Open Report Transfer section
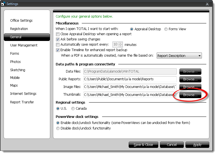The height and width of the screenshot is (155, 217). (x=22, y=102)
